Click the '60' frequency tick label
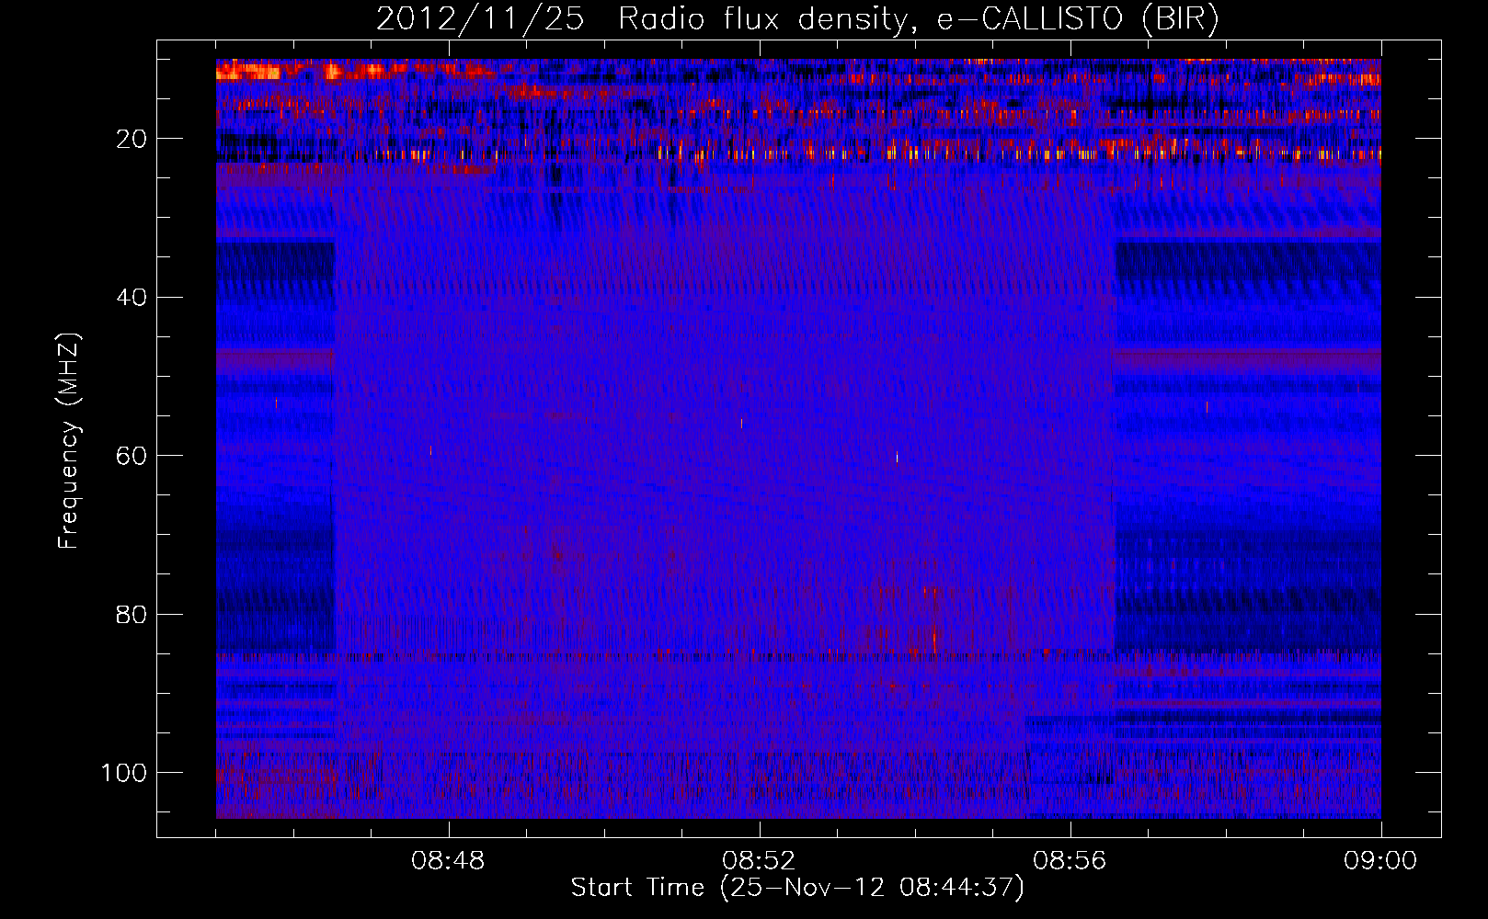 point(132,456)
